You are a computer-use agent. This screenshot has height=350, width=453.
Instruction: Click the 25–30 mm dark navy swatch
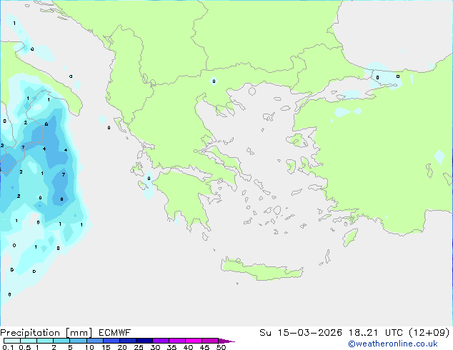144,341
